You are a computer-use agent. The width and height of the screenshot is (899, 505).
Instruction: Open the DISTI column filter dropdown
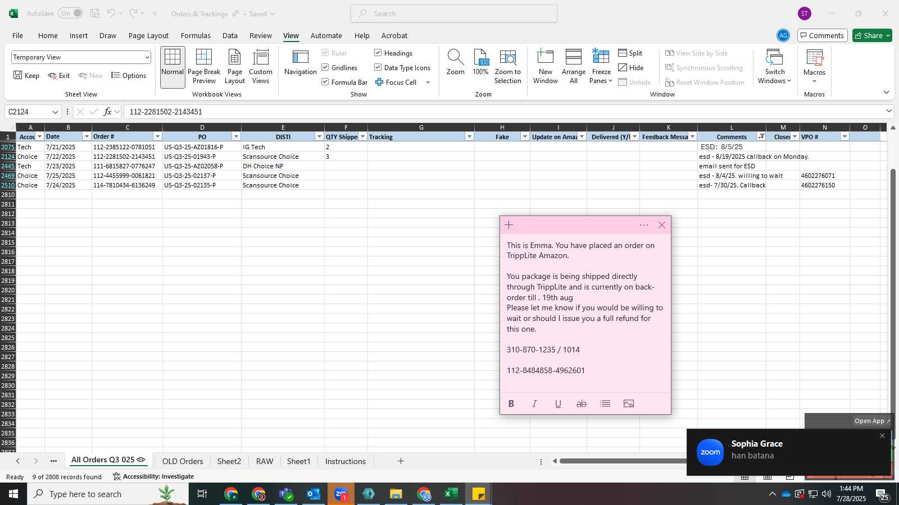[x=319, y=136]
